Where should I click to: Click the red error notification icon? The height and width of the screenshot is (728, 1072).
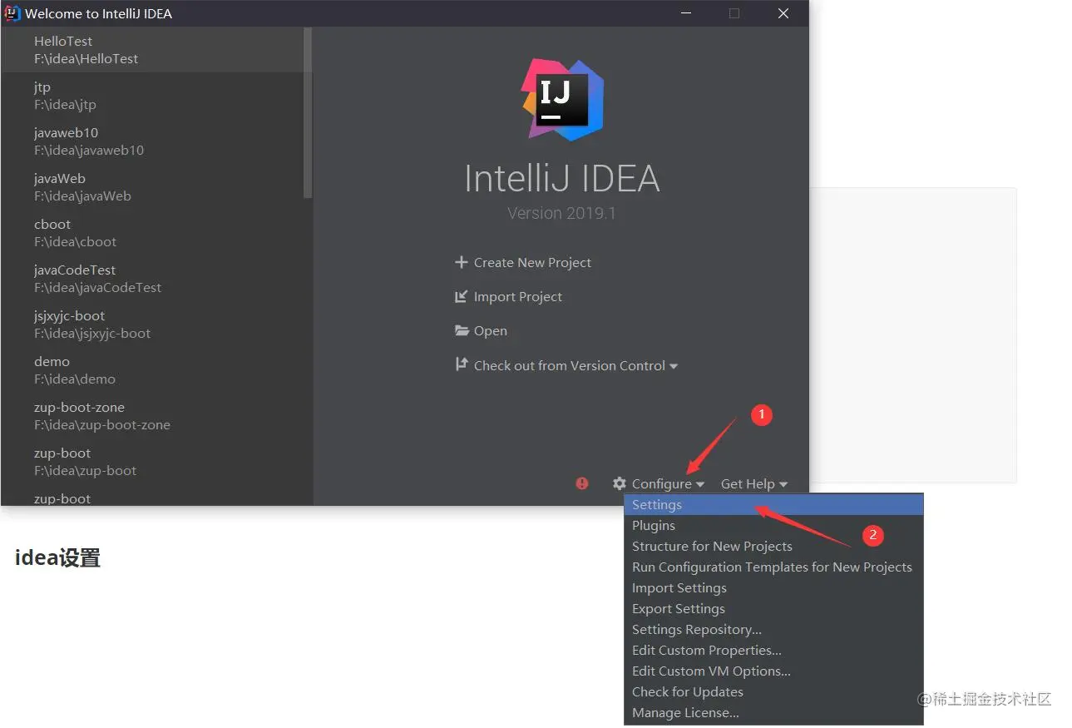pos(582,483)
